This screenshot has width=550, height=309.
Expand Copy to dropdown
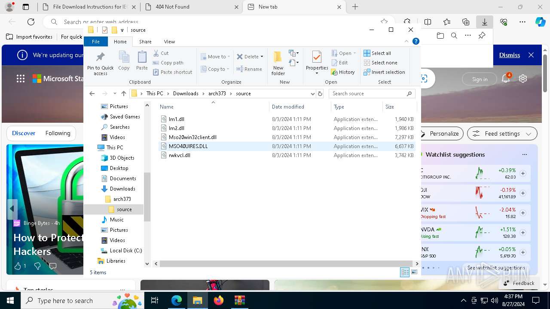[228, 69]
